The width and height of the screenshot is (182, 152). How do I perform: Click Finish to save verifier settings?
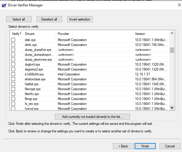pyautogui.click(x=145, y=146)
